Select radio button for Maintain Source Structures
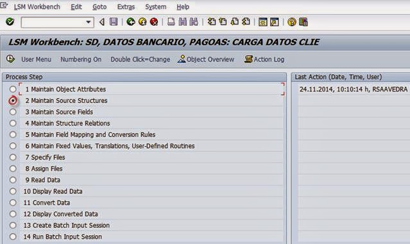 pyautogui.click(x=13, y=101)
